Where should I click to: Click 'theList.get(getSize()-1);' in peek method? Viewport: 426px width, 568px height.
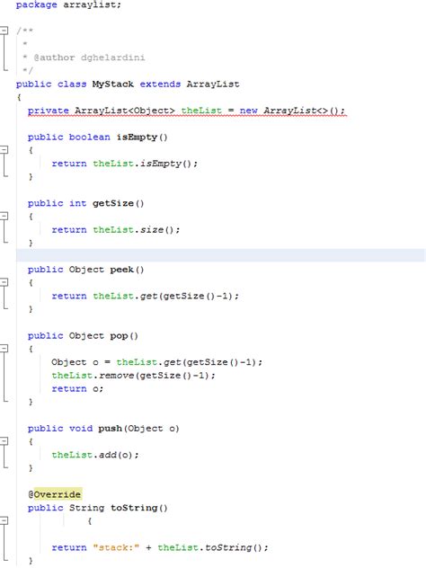point(165,296)
